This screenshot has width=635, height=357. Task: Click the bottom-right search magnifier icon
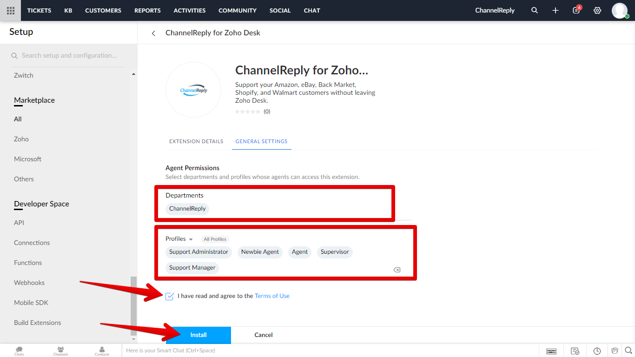628,350
